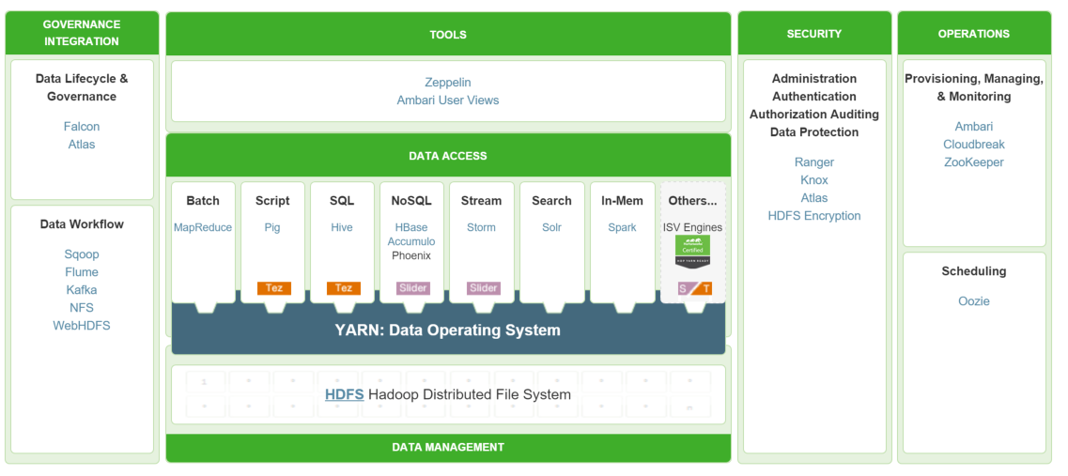Select the Search column heading
The width and height of the screenshot is (1068, 476).
[x=551, y=201]
